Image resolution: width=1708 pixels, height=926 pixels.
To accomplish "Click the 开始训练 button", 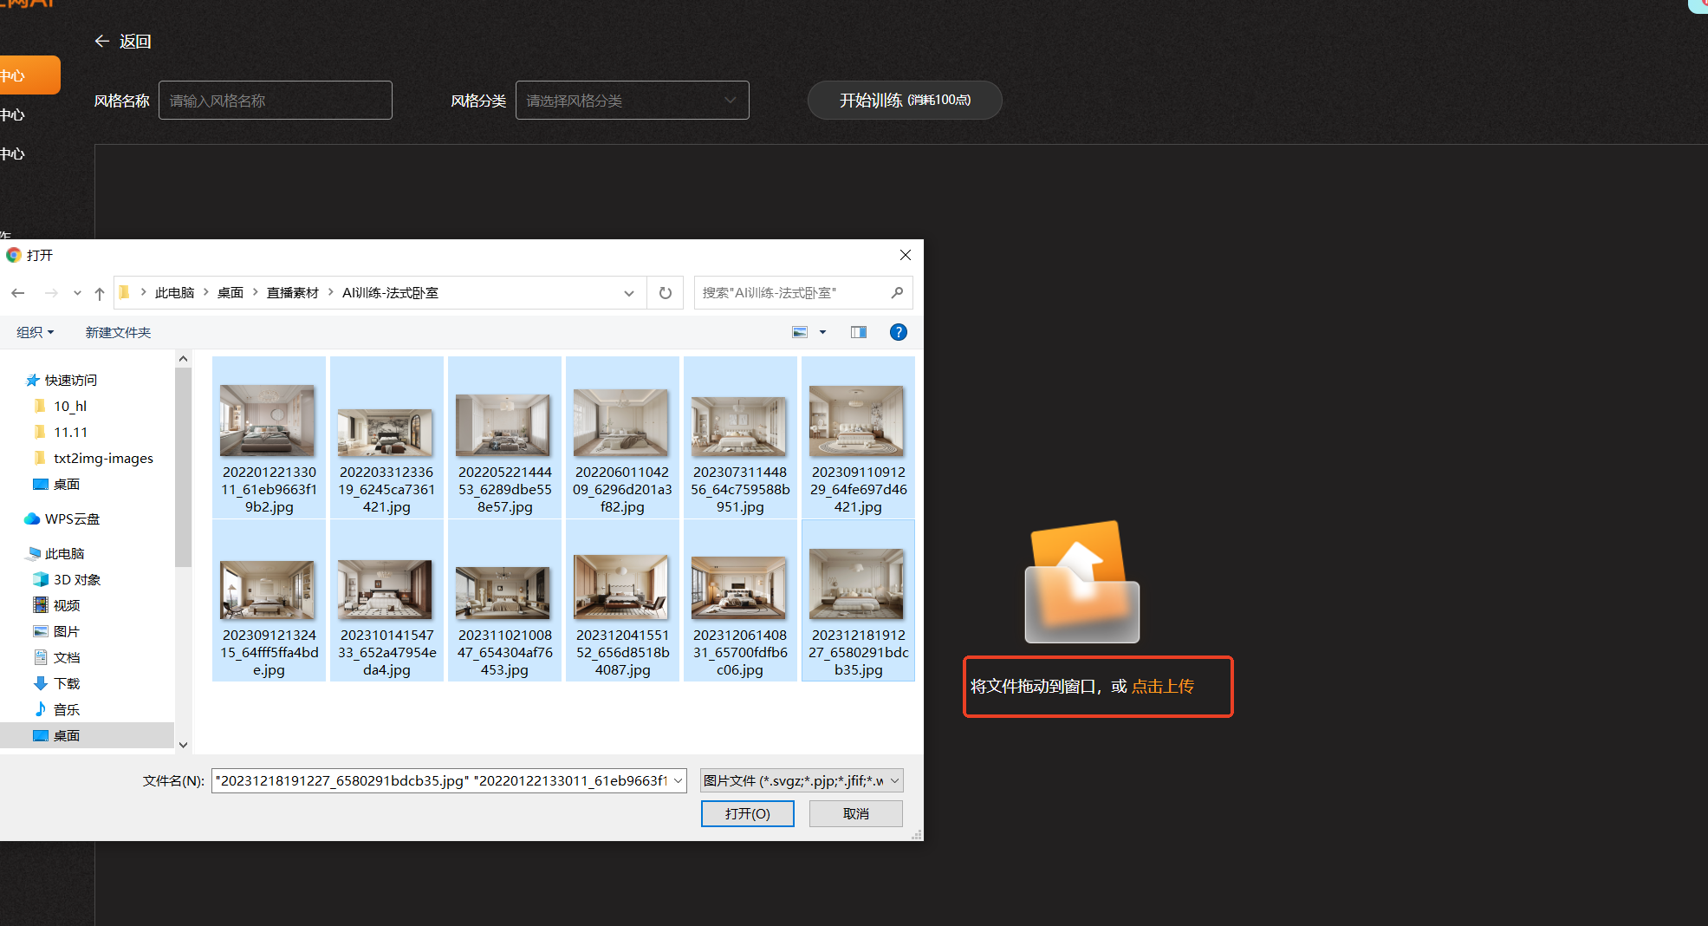I will [904, 101].
